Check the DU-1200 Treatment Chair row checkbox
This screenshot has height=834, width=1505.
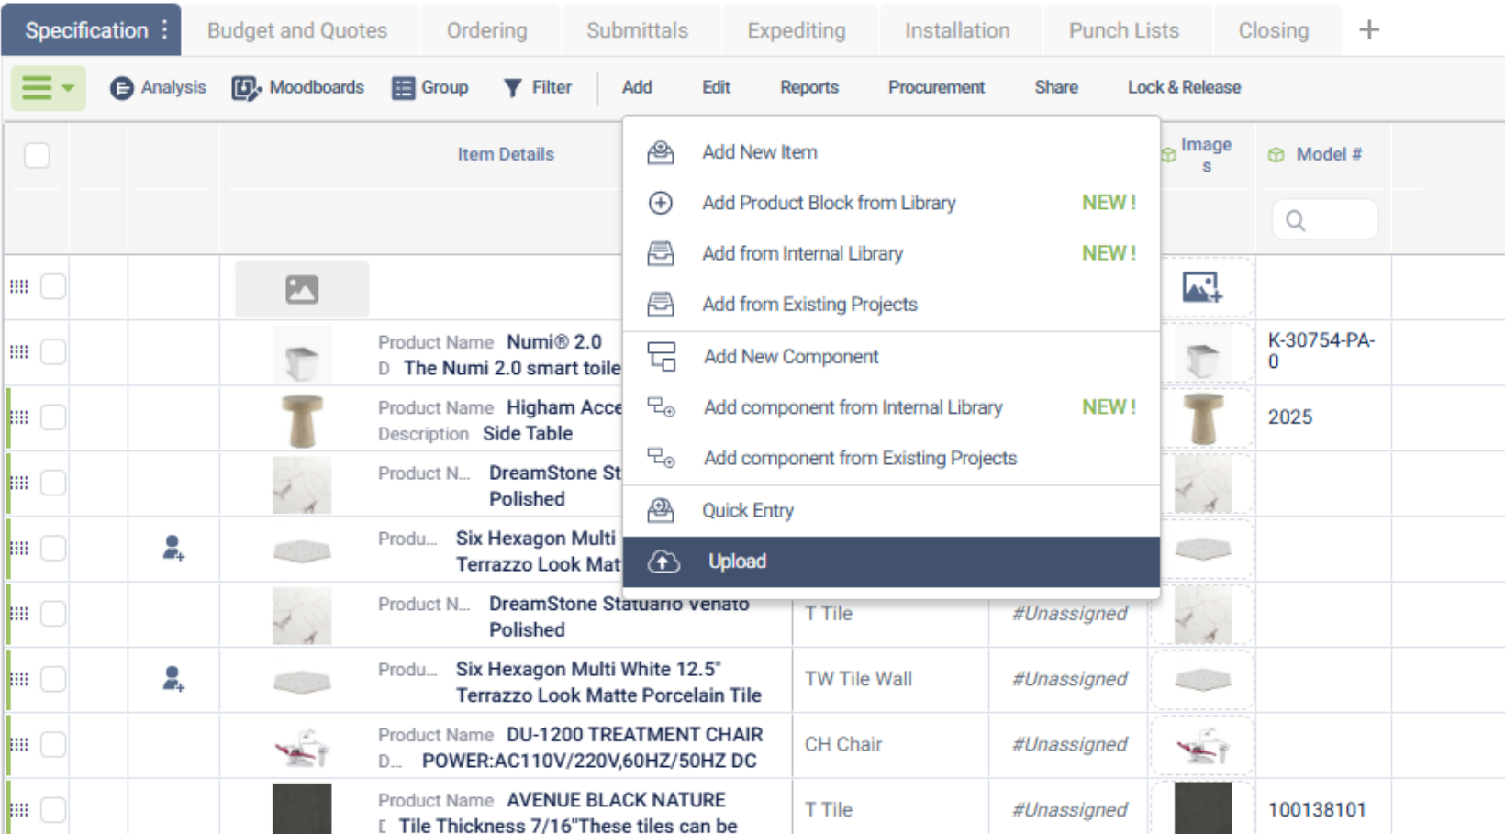[x=53, y=744]
